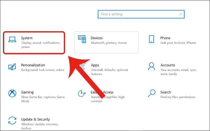Focus the Find a setting field
Screen dimensions: 210x131
pyautogui.click(x=141, y=14)
